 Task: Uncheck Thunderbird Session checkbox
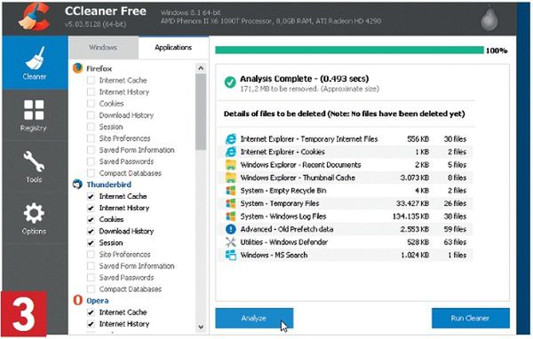coord(91,243)
